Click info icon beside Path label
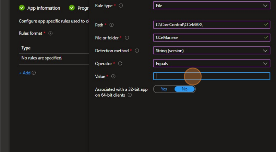Screen dimensions: 276x152 (x=112, y=25)
